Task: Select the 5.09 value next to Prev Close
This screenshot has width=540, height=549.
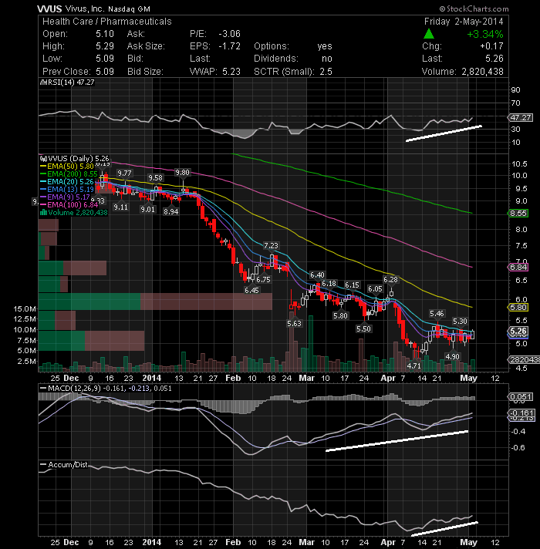Action: [105, 72]
